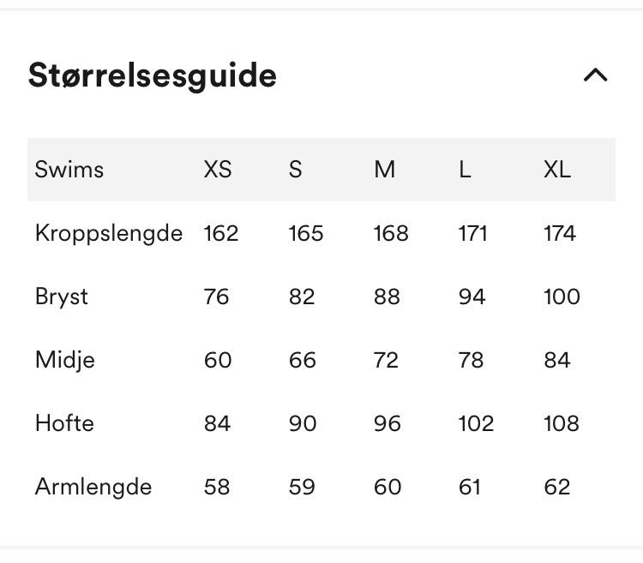
Task: Click Kroppslengde value 168 for M
Action: tap(391, 233)
